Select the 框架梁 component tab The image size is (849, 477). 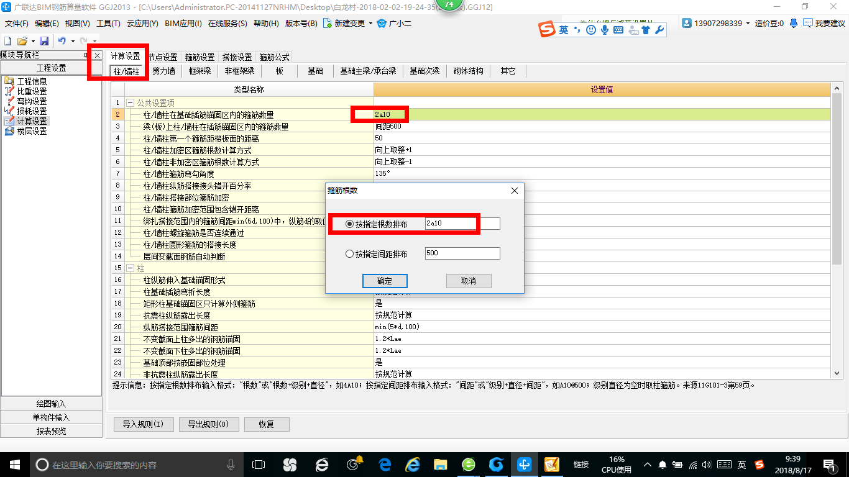pyautogui.click(x=200, y=71)
